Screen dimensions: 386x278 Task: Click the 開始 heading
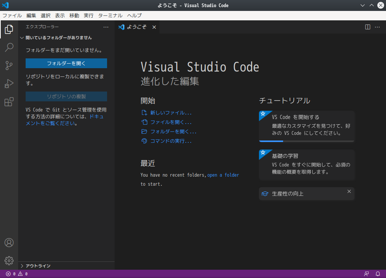[x=148, y=100]
